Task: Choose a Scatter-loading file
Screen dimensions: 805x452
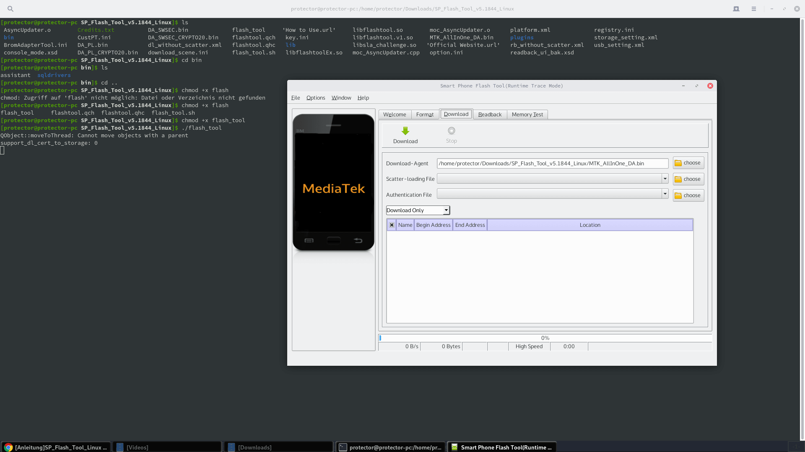Action: pyautogui.click(x=688, y=179)
